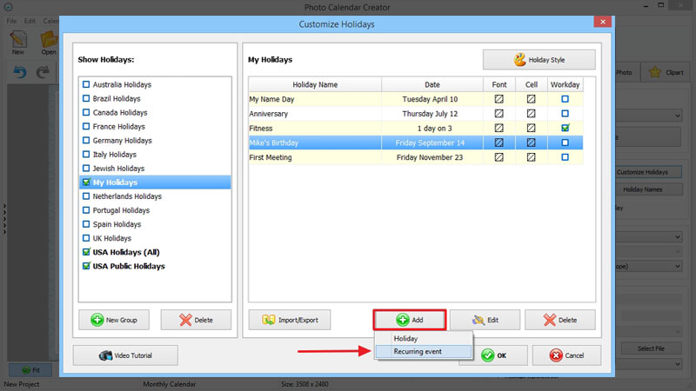Image resolution: width=696 pixels, height=391 pixels.
Task: Open Font style icon for Mike's Birthday
Action: point(499,142)
